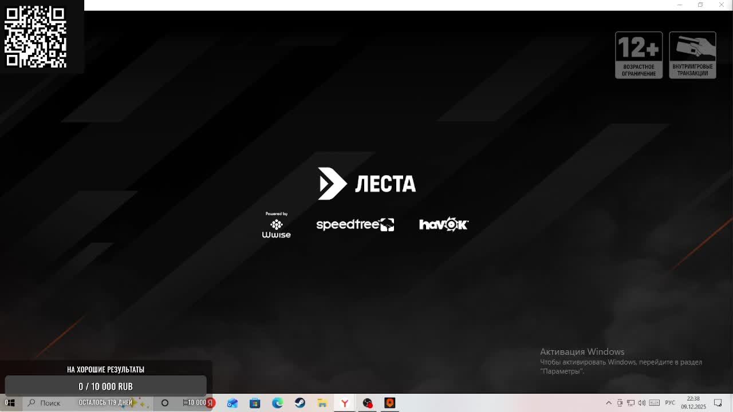Switch to the Lesta game taskbar icon
The image size is (733, 412).
pos(390,403)
